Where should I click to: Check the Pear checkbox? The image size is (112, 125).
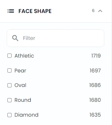(10, 71)
